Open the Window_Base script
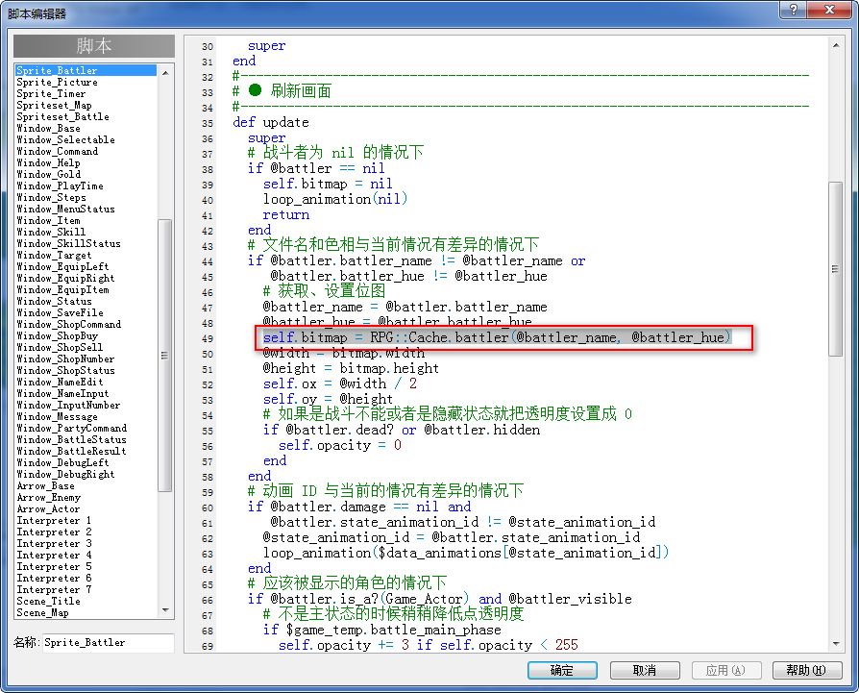 point(48,128)
